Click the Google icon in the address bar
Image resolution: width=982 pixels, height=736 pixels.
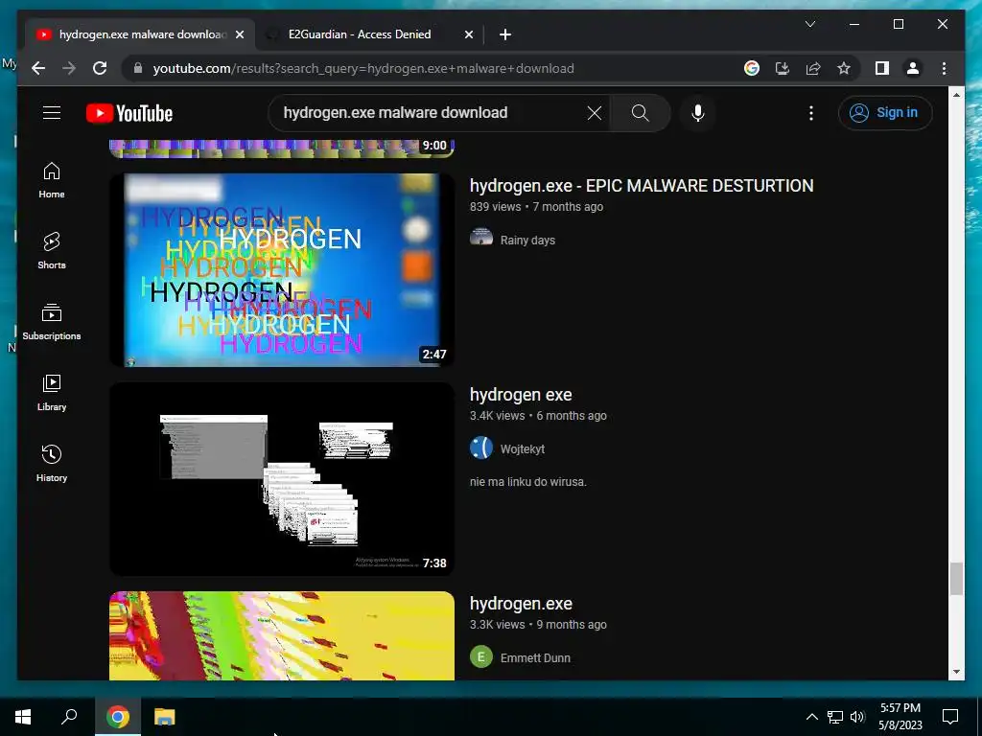coord(752,68)
